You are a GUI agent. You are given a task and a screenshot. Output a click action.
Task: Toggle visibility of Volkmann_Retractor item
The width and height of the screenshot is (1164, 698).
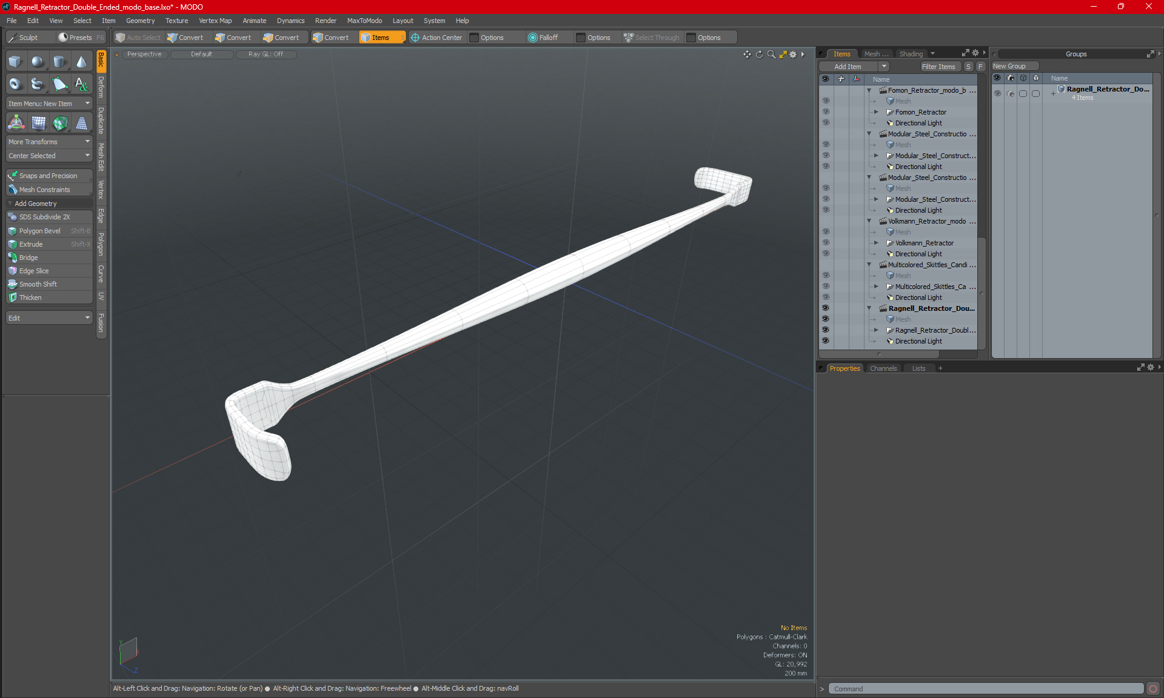click(x=825, y=243)
